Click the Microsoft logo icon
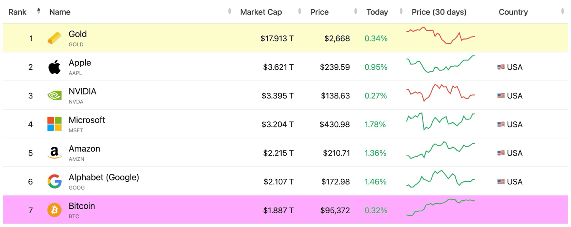The height and width of the screenshot is (227, 571). point(54,124)
